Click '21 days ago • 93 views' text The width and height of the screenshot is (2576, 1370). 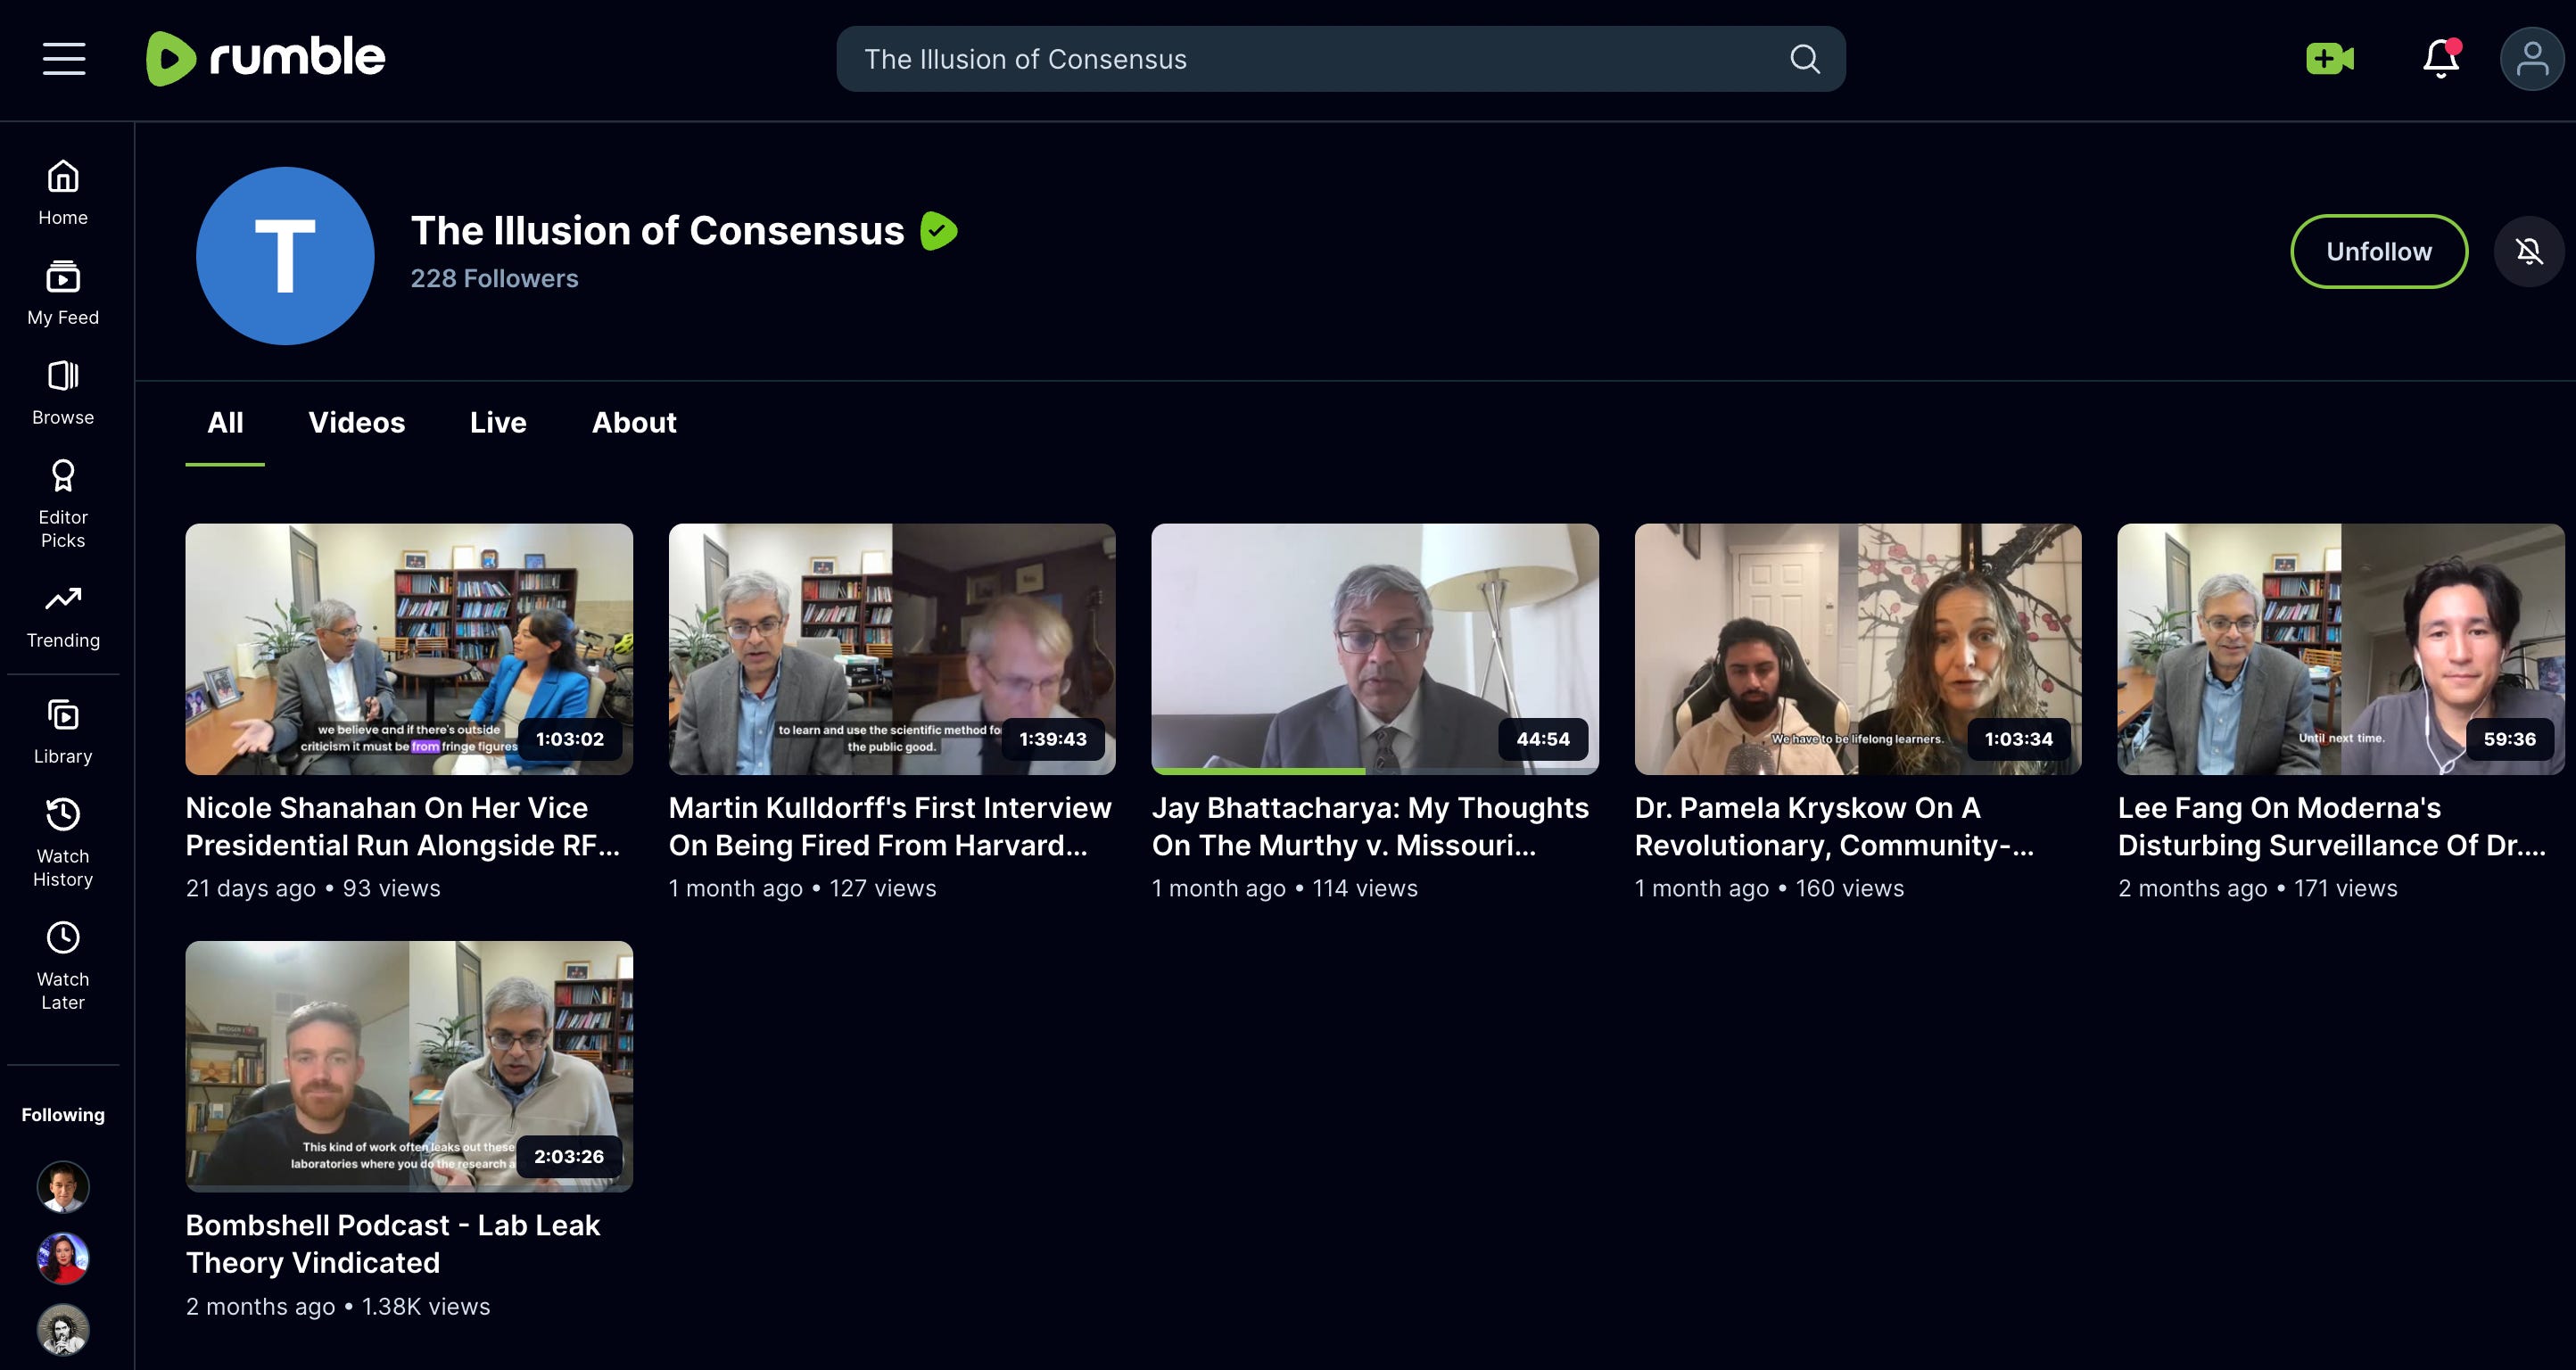pyautogui.click(x=313, y=888)
